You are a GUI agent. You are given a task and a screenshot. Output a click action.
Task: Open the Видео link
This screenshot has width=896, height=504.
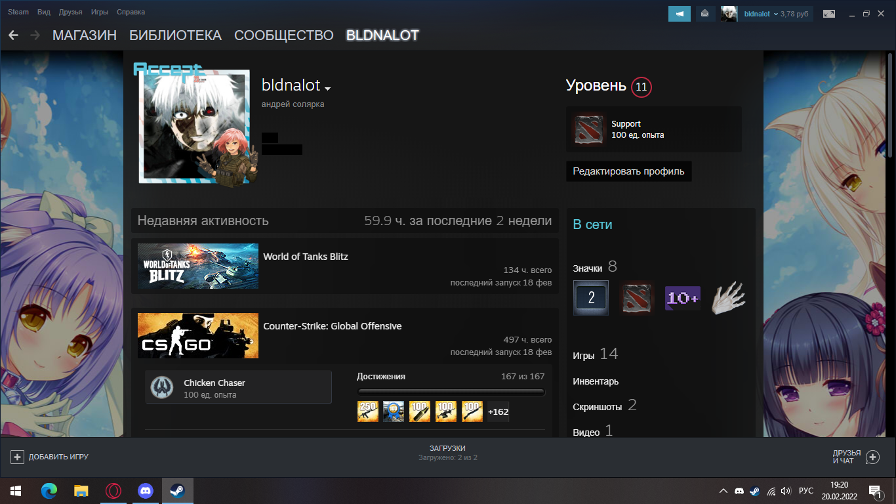coord(586,432)
